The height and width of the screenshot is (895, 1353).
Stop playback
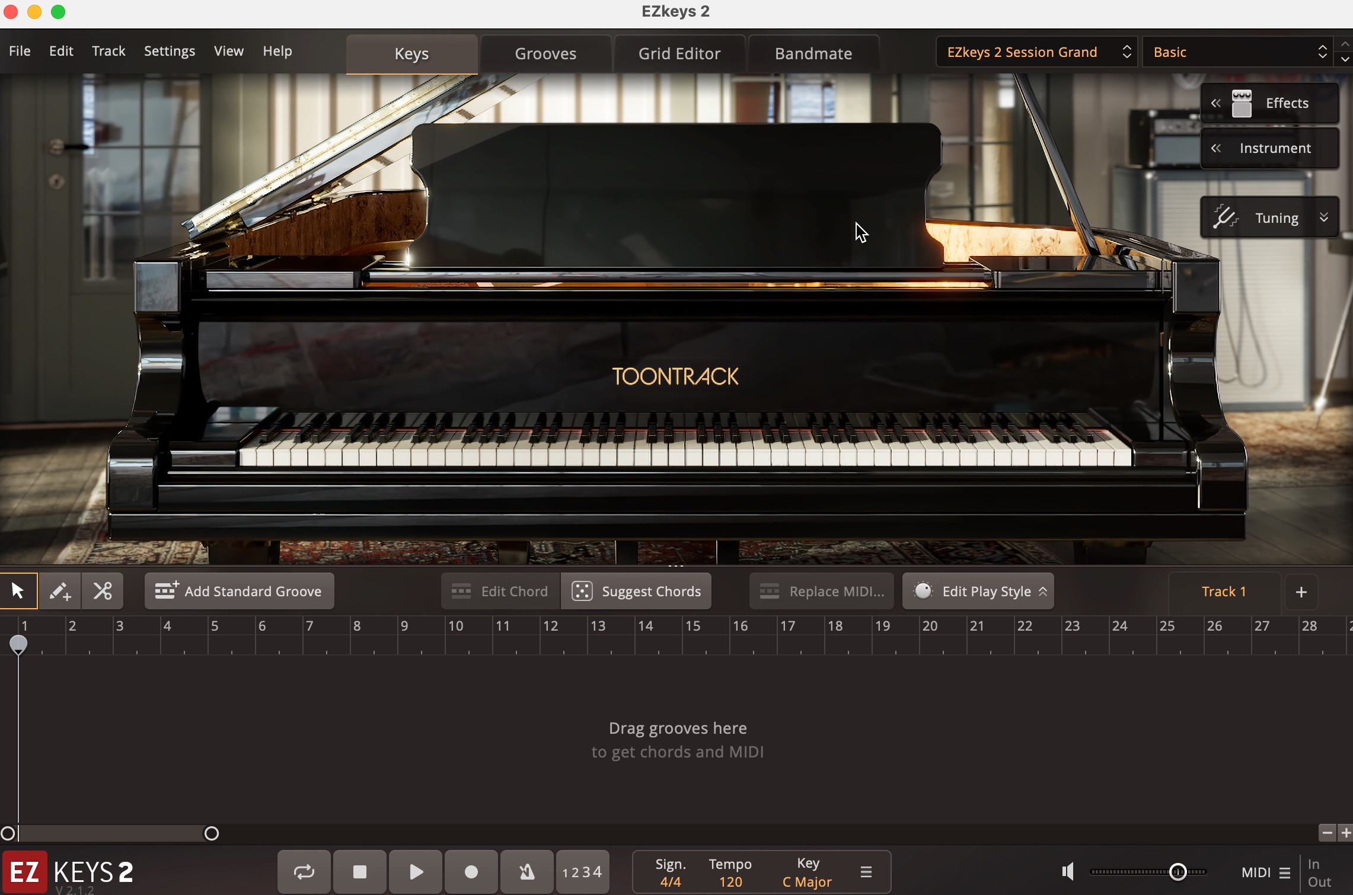coord(360,872)
